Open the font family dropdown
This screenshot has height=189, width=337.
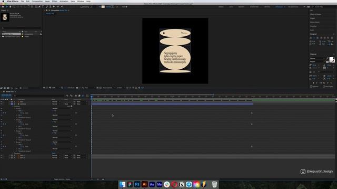point(317,58)
